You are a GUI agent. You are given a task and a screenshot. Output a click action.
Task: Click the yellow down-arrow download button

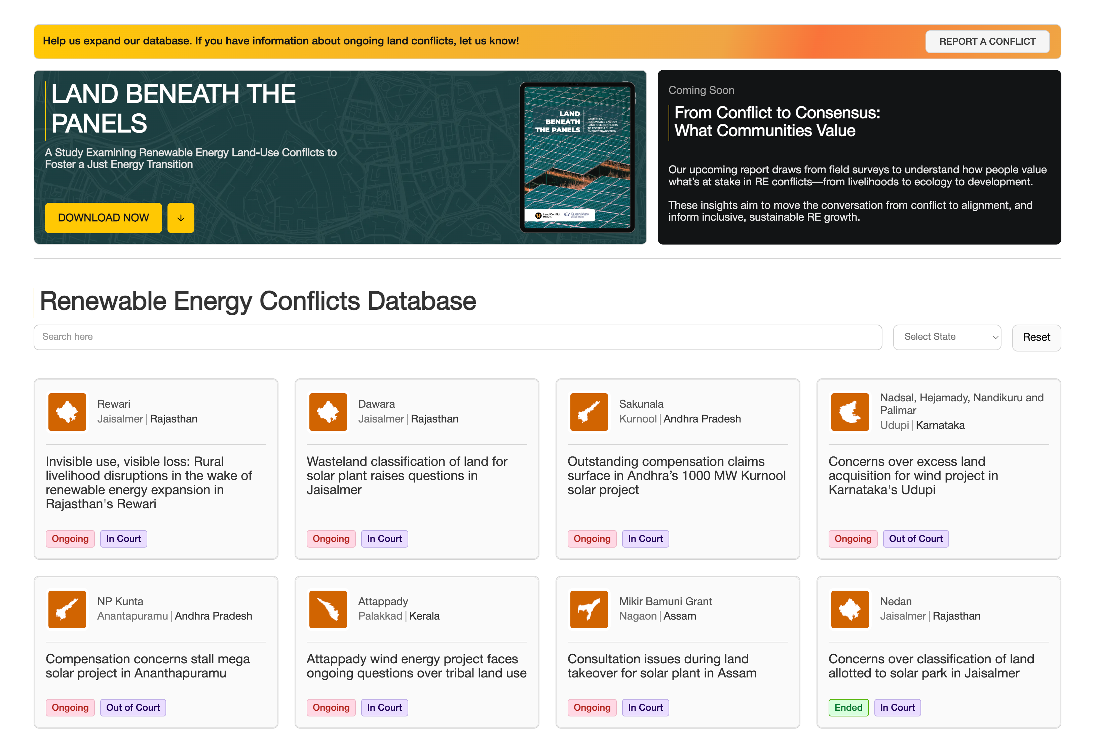[181, 218]
